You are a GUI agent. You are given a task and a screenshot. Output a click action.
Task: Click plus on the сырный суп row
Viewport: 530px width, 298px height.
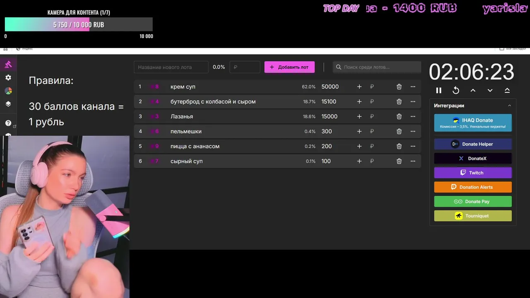pos(359,161)
